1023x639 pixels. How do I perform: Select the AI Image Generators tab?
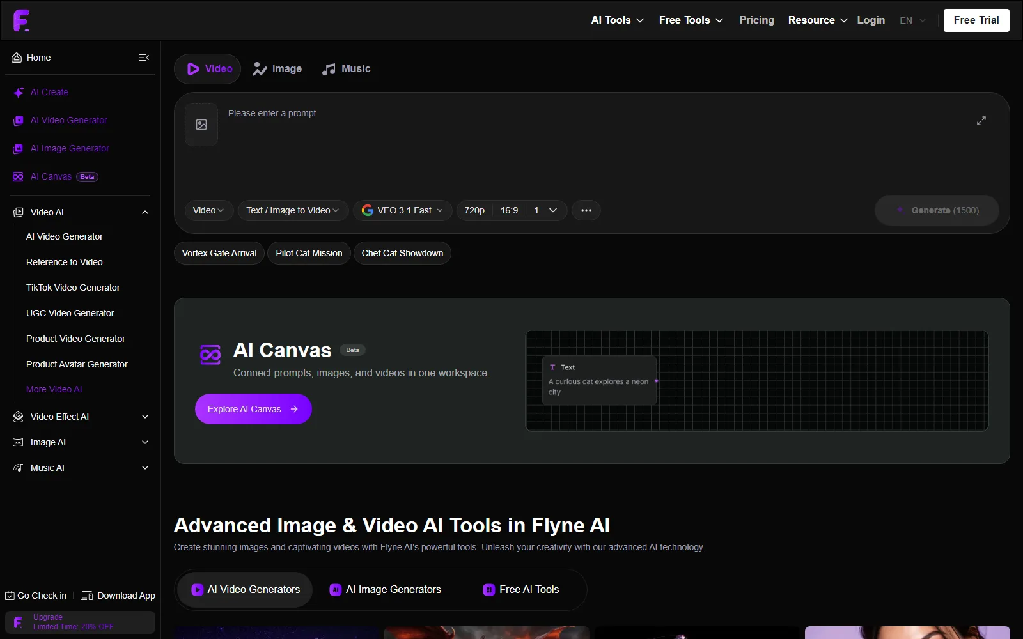click(x=385, y=590)
